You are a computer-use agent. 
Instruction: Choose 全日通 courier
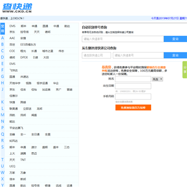point(35,135)
